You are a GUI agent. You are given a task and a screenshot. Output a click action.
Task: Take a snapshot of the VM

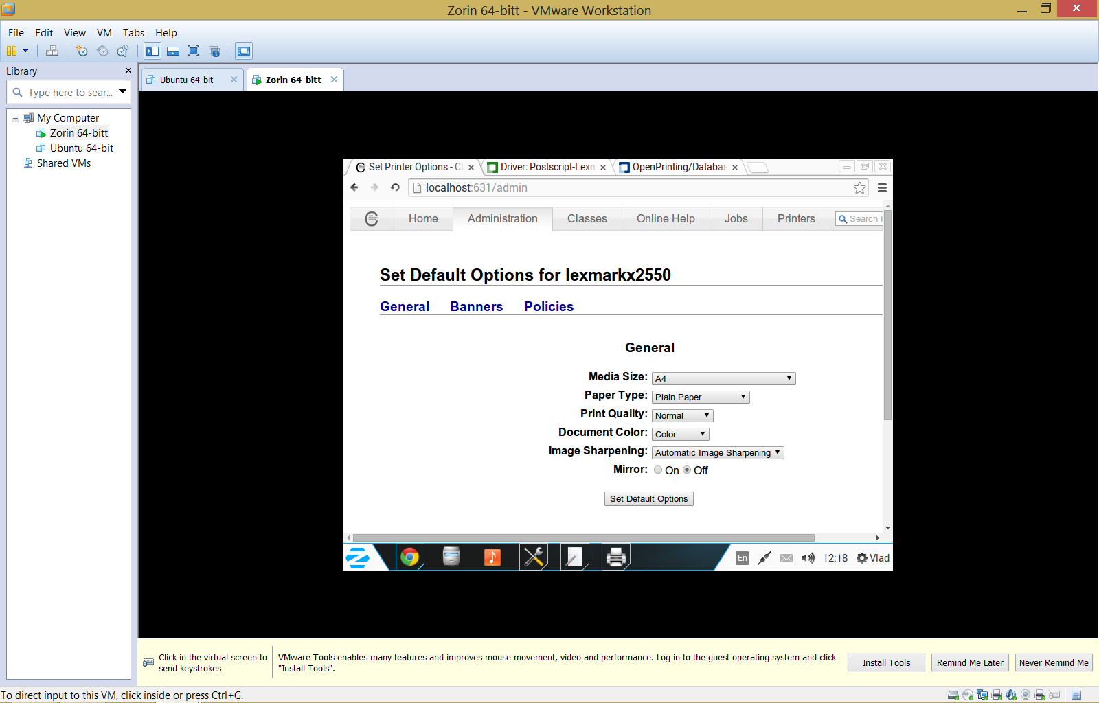point(82,51)
